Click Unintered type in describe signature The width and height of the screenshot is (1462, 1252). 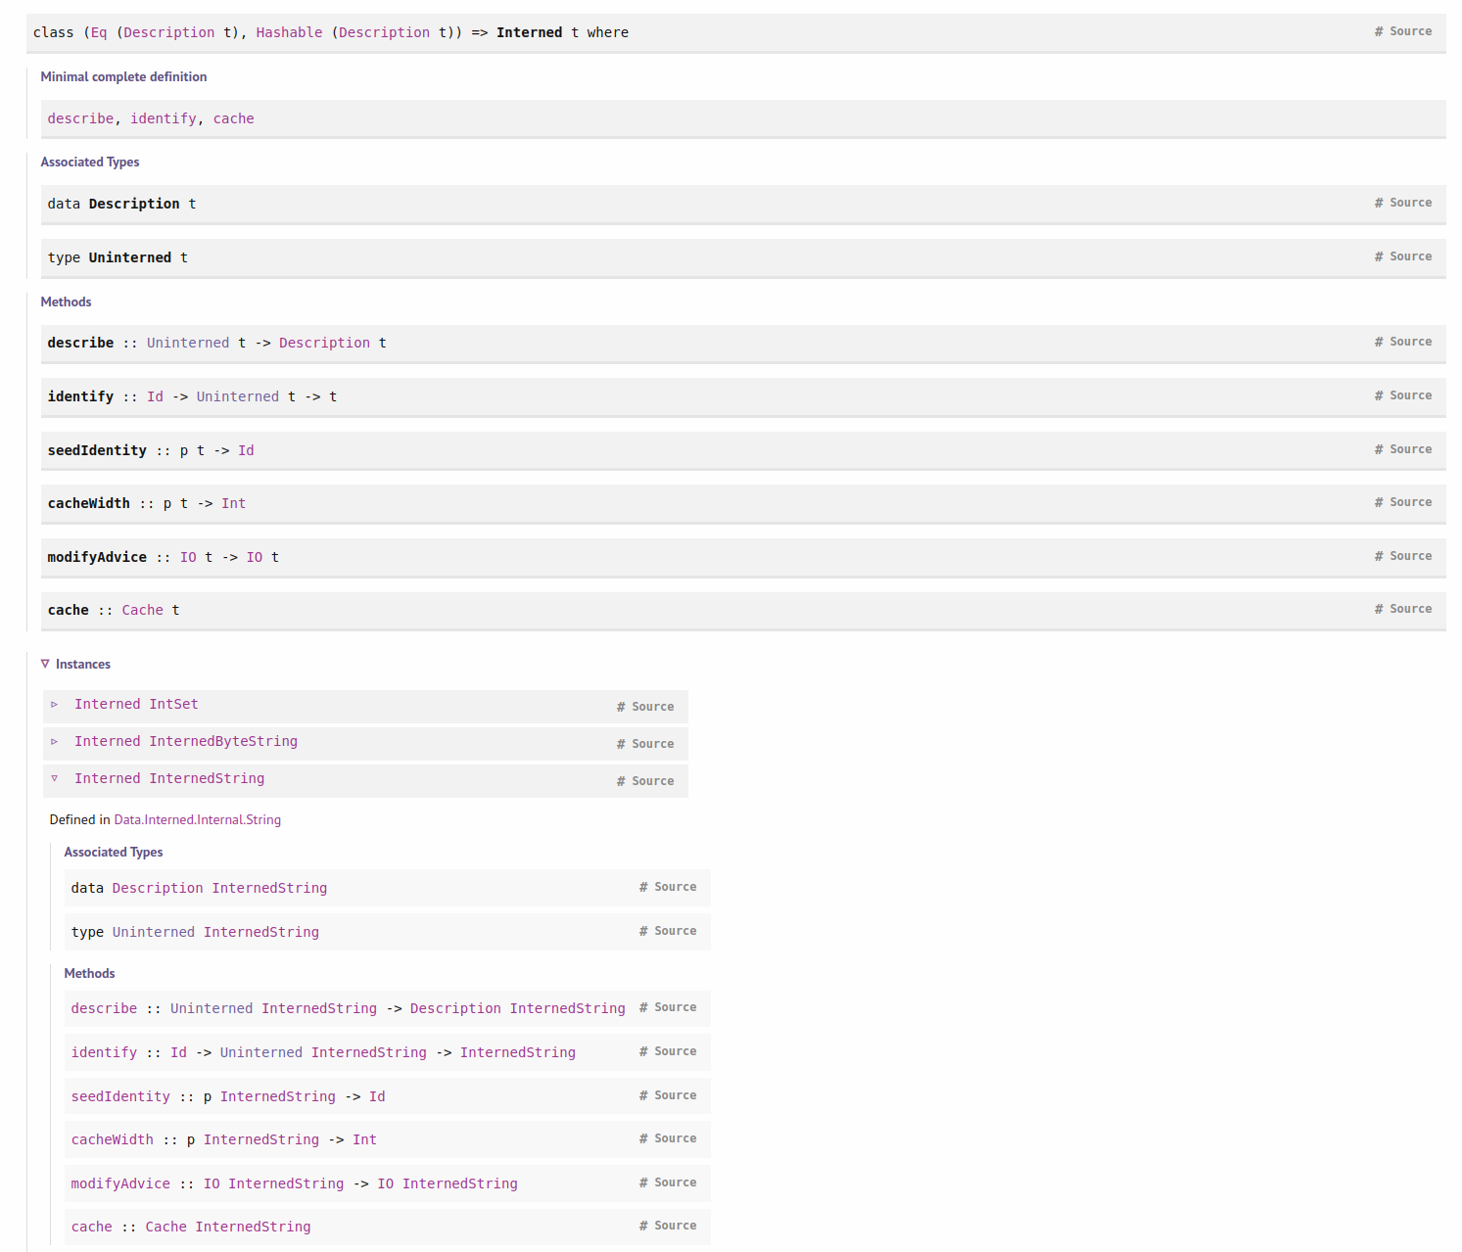point(188,343)
